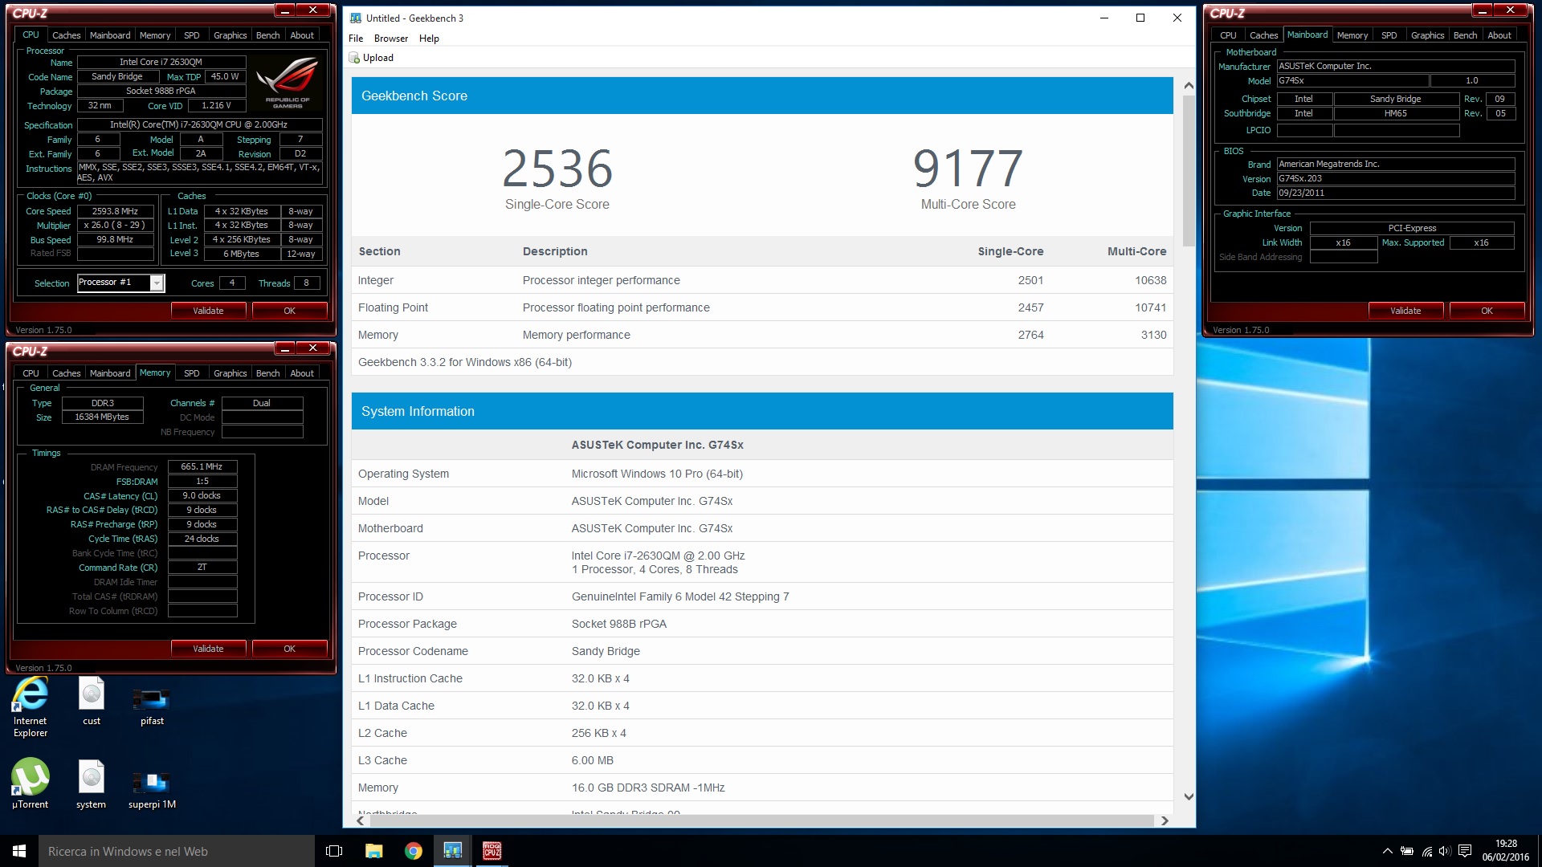Open CPU tab in the Mainboard CPU-Z window
Viewport: 1542px width, 867px height.
coord(1228,35)
